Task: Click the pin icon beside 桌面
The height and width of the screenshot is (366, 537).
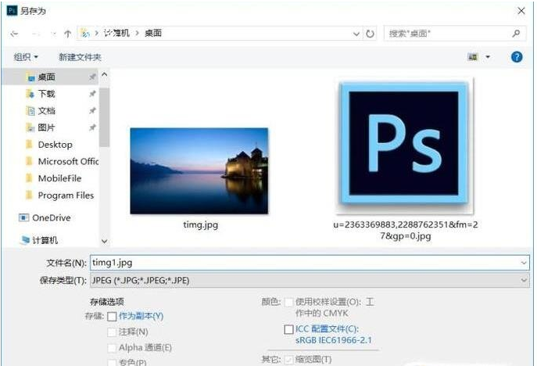Action: point(92,77)
